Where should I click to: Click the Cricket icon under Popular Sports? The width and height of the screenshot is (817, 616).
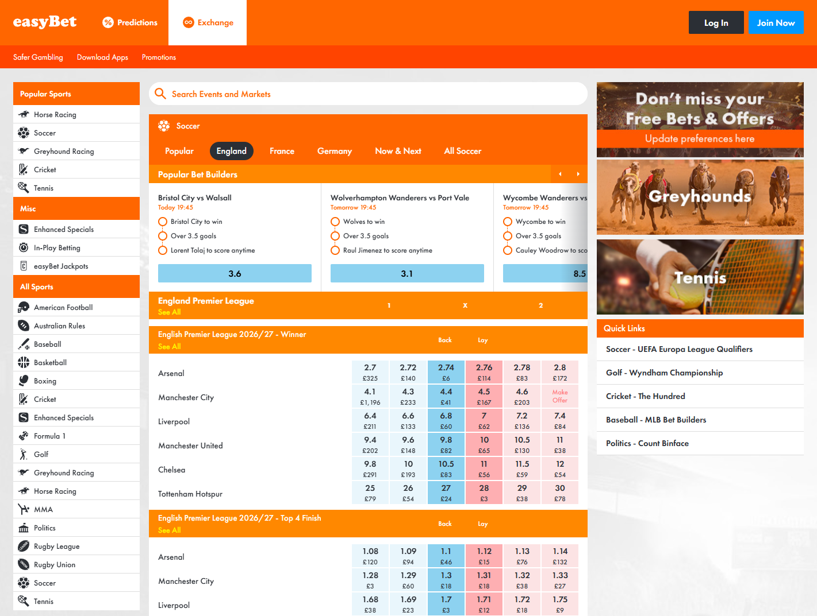24,169
